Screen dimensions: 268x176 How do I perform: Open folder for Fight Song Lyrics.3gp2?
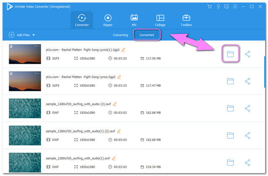pyautogui.click(x=230, y=81)
